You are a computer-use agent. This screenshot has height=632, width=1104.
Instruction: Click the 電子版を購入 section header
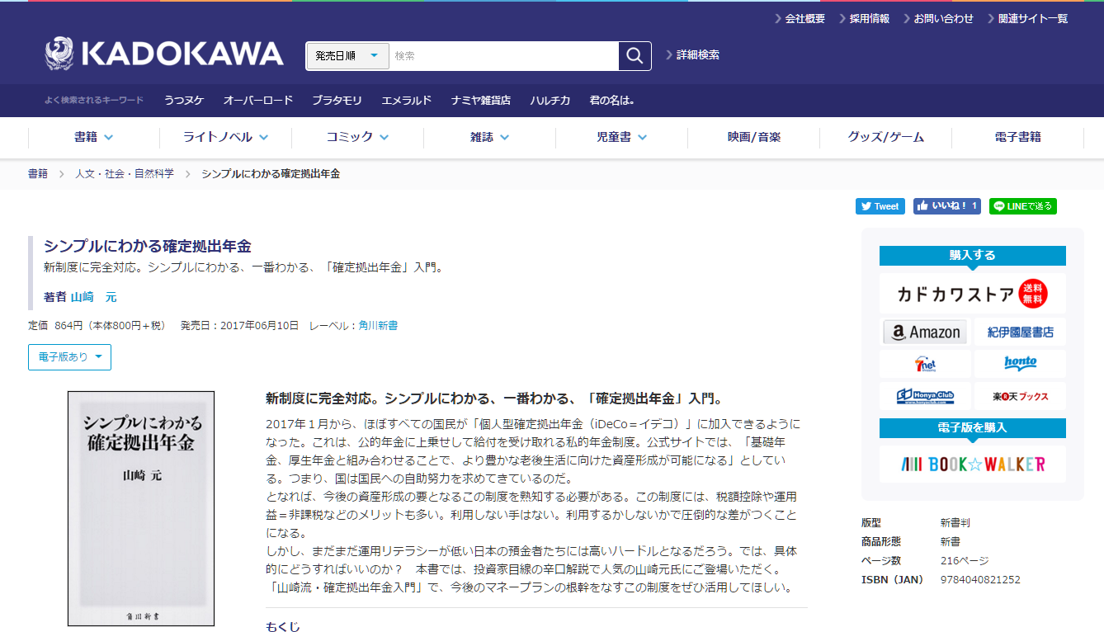[x=972, y=428]
